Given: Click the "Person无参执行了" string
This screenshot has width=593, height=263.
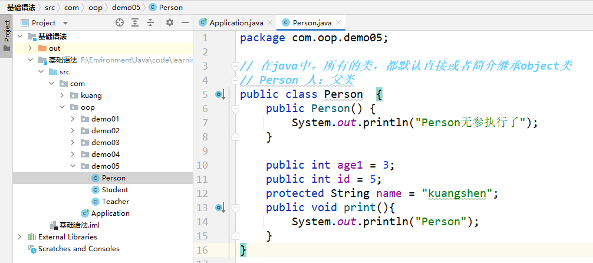Looking at the screenshot, I should pyautogui.click(x=470, y=123).
